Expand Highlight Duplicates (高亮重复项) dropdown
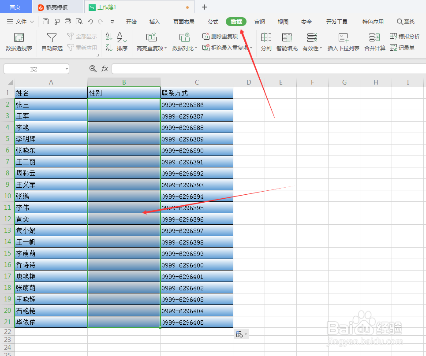The height and width of the screenshot is (356, 426). pyautogui.click(x=165, y=48)
